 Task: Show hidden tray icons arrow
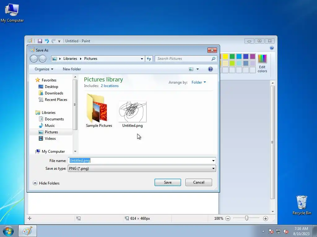point(263,231)
